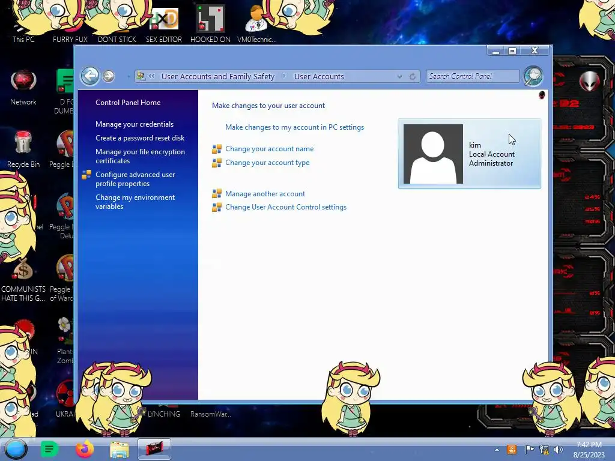Click shield icon beside Change your account name
The height and width of the screenshot is (461, 615).
pos(216,149)
